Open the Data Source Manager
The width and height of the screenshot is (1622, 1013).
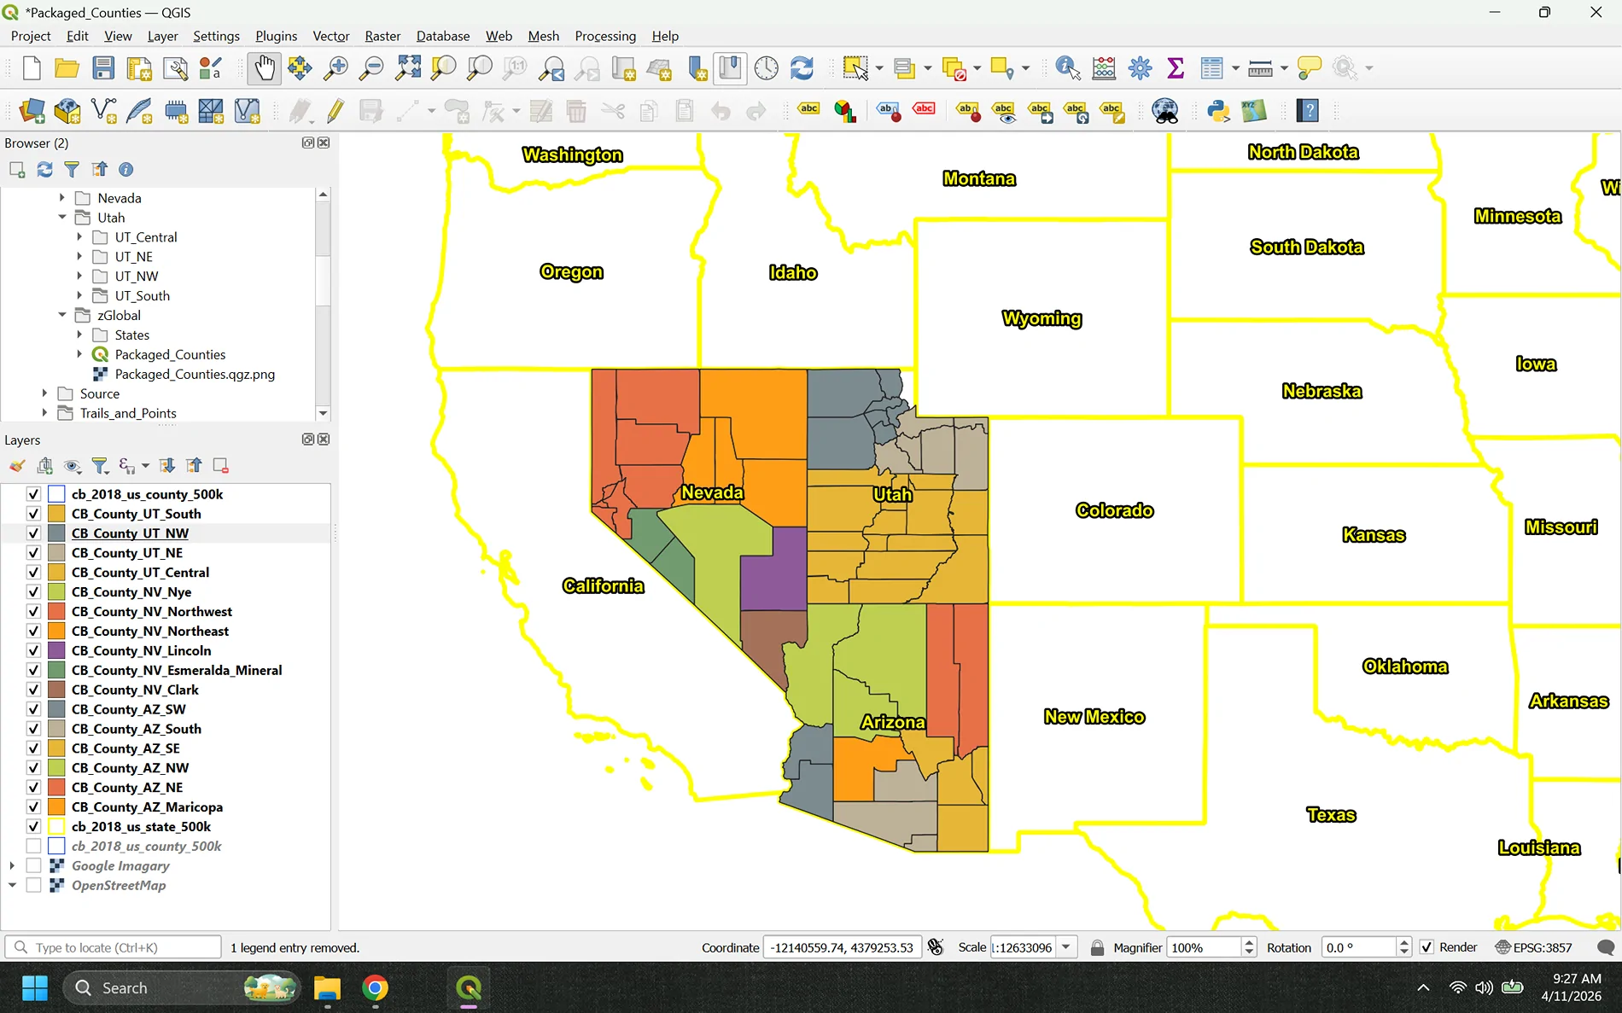click(32, 111)
